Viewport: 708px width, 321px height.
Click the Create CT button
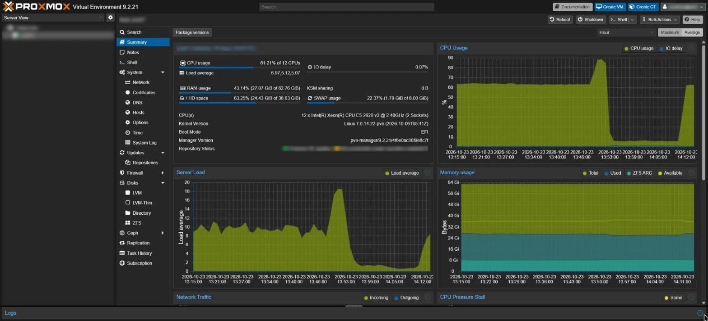(x=643, y=7)
